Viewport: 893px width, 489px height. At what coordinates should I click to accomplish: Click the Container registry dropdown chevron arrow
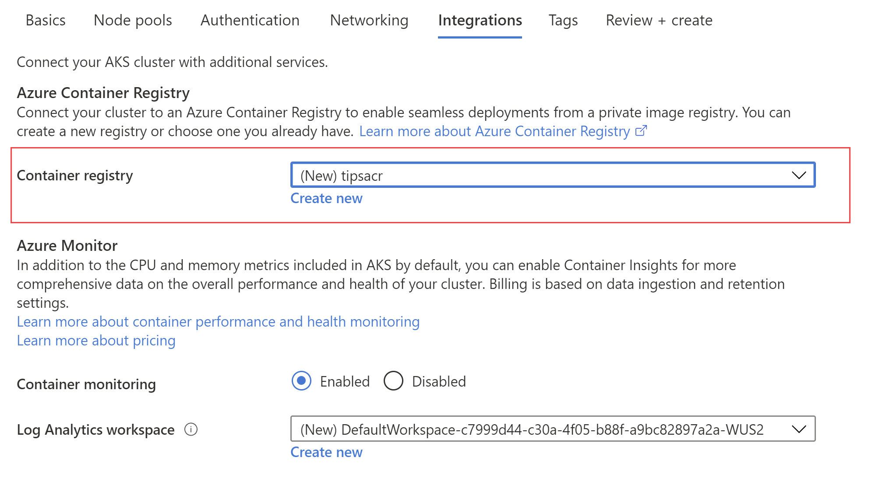click(x=799, y=175)
